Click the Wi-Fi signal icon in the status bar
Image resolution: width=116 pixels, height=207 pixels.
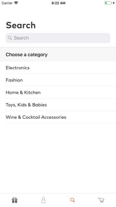coord(16,3)
